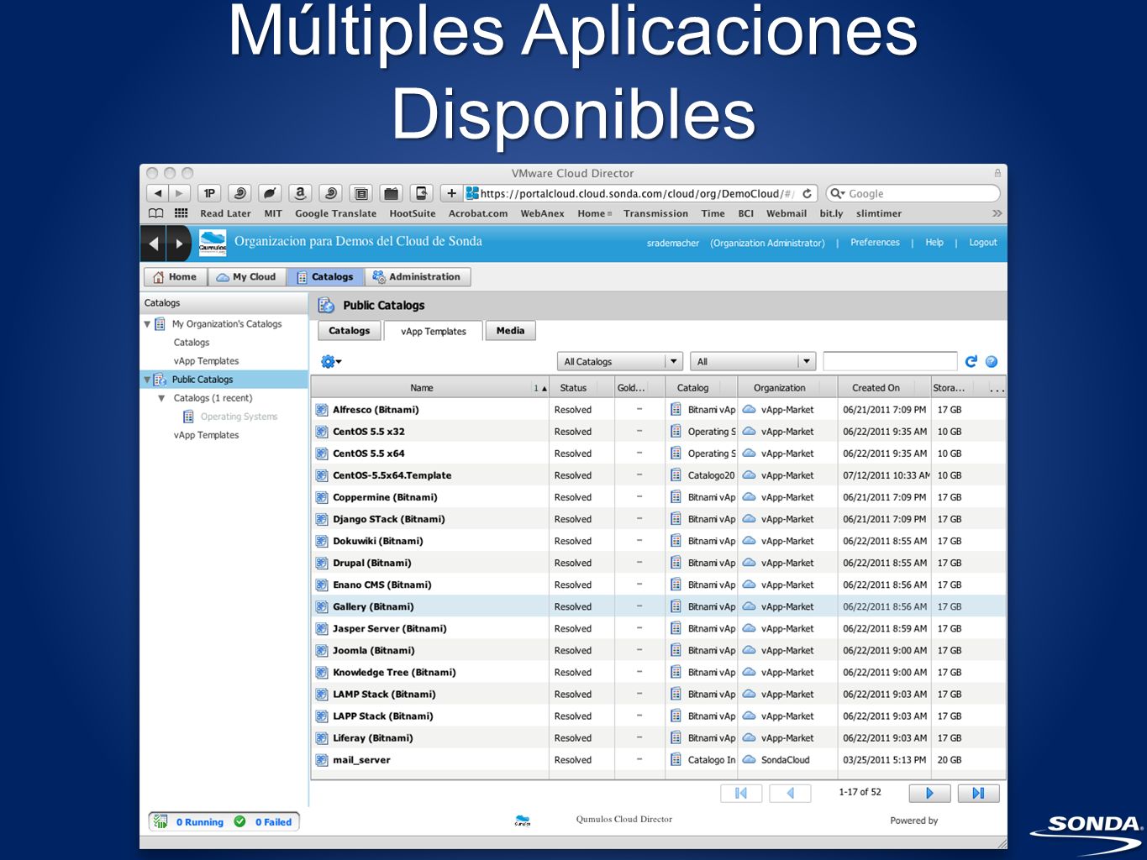The width and height of the screenshot is (1147, 860).
Task: Open the All Catalogs dropdown
Action: [x=620, y=361]
